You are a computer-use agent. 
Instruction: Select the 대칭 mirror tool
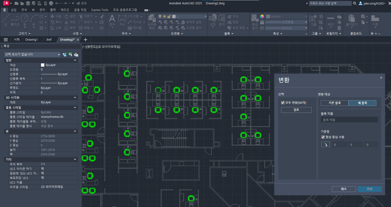point(70,22)
